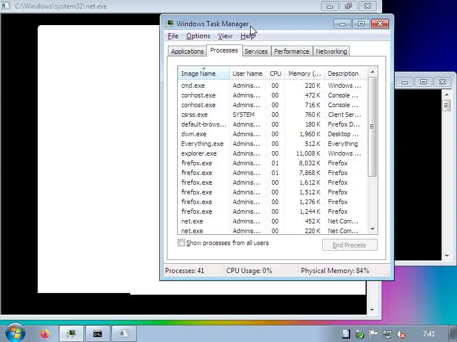Open the network tray icon
Screen dimensions: 457x342
[387, 334]
